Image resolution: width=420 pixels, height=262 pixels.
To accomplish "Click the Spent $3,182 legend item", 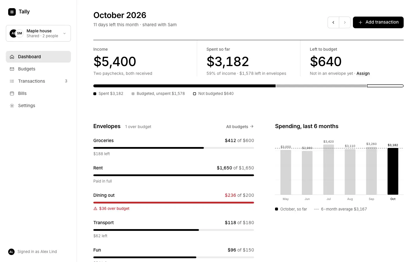I will [108, 94].
